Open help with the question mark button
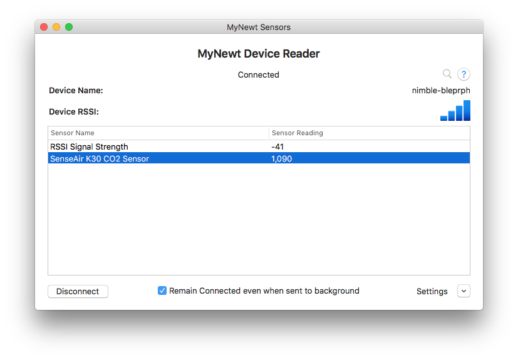The width and height of the screenshot is (518, 360). click(x=464, y=75)
